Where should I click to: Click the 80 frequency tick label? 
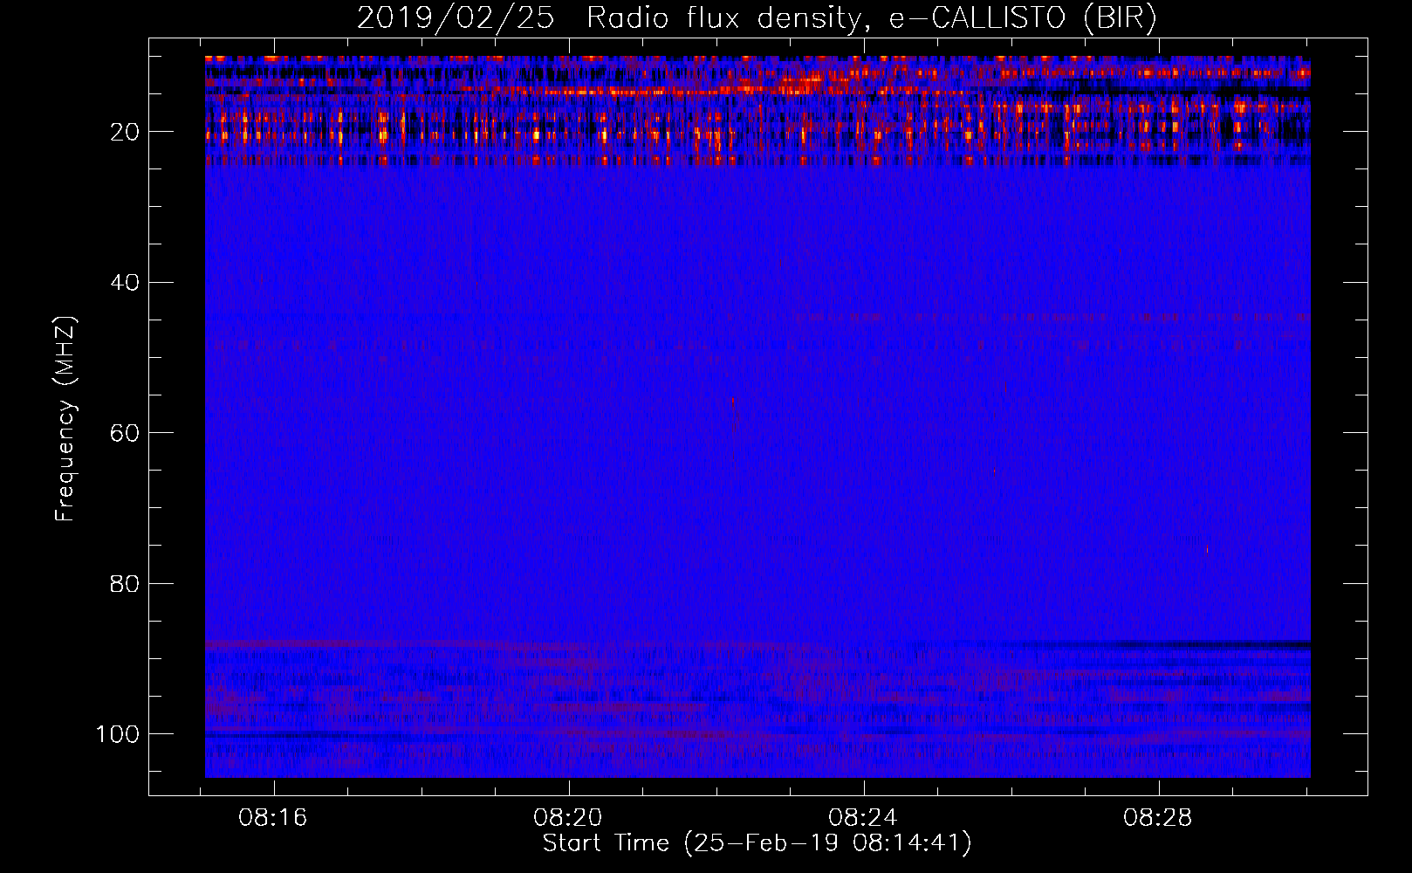pos(126,583)
